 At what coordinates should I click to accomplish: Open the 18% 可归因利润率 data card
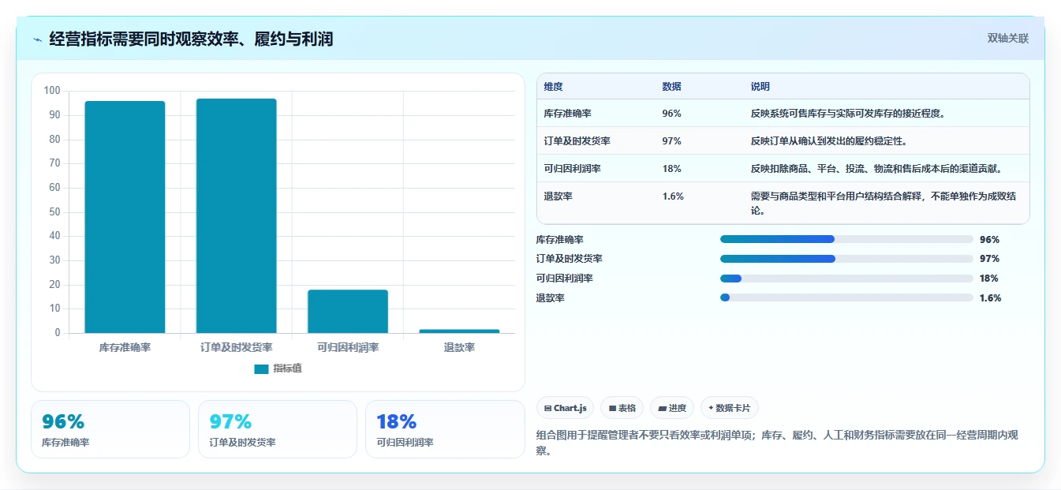(445, 429)
